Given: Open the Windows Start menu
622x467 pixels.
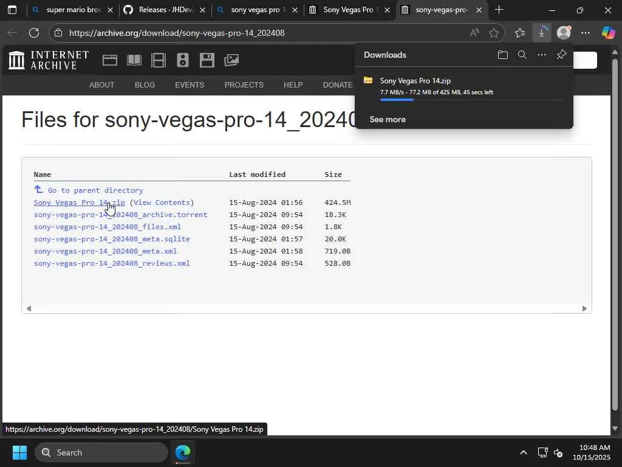Looking at the screenshot, I should (x=19, y=452).
